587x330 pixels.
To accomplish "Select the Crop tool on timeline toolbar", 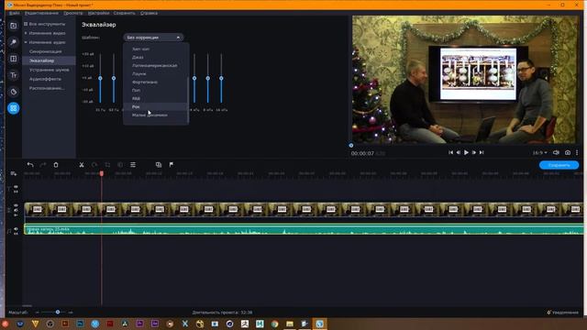I will [107, 165].
